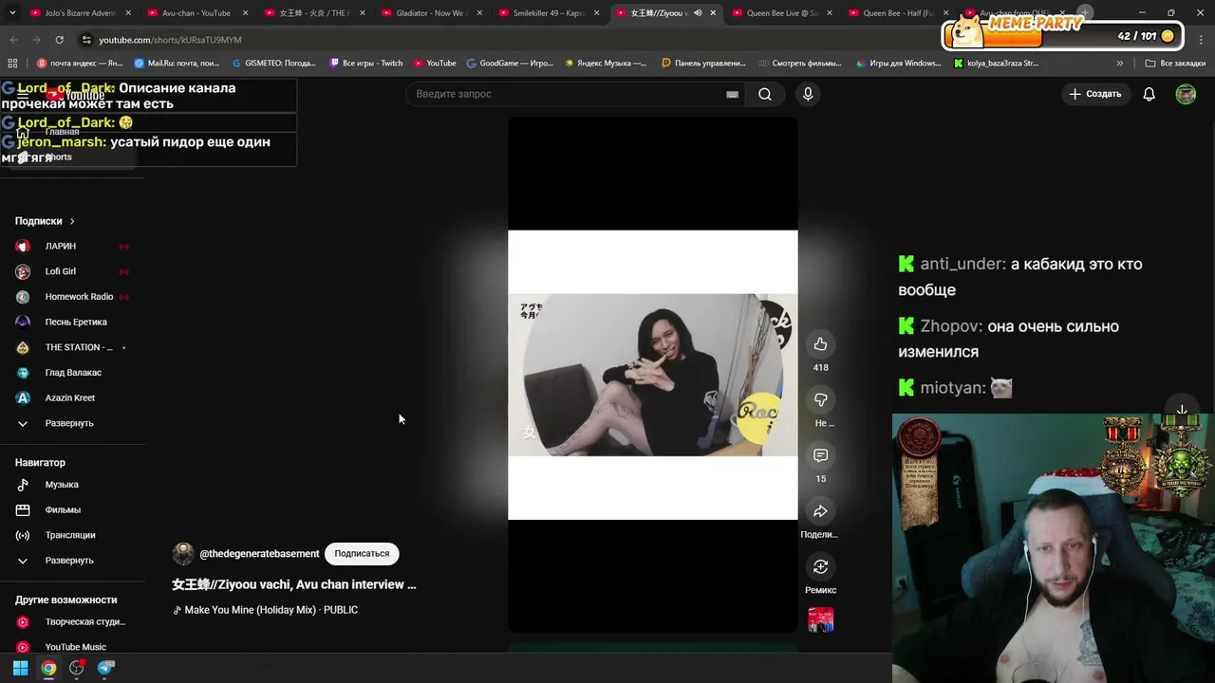Open Все закладки folder
The image size is (1215, 683).
tap(1175, 64)
